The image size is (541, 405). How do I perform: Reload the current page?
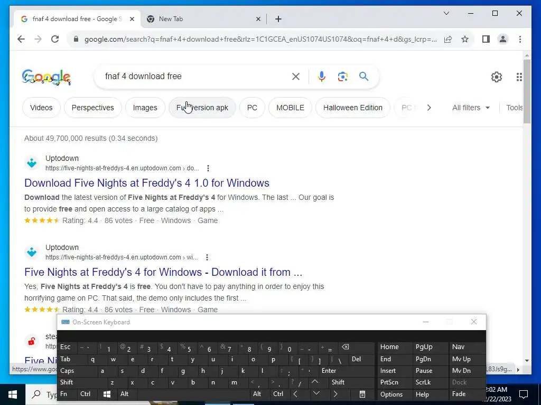point(55,39)
